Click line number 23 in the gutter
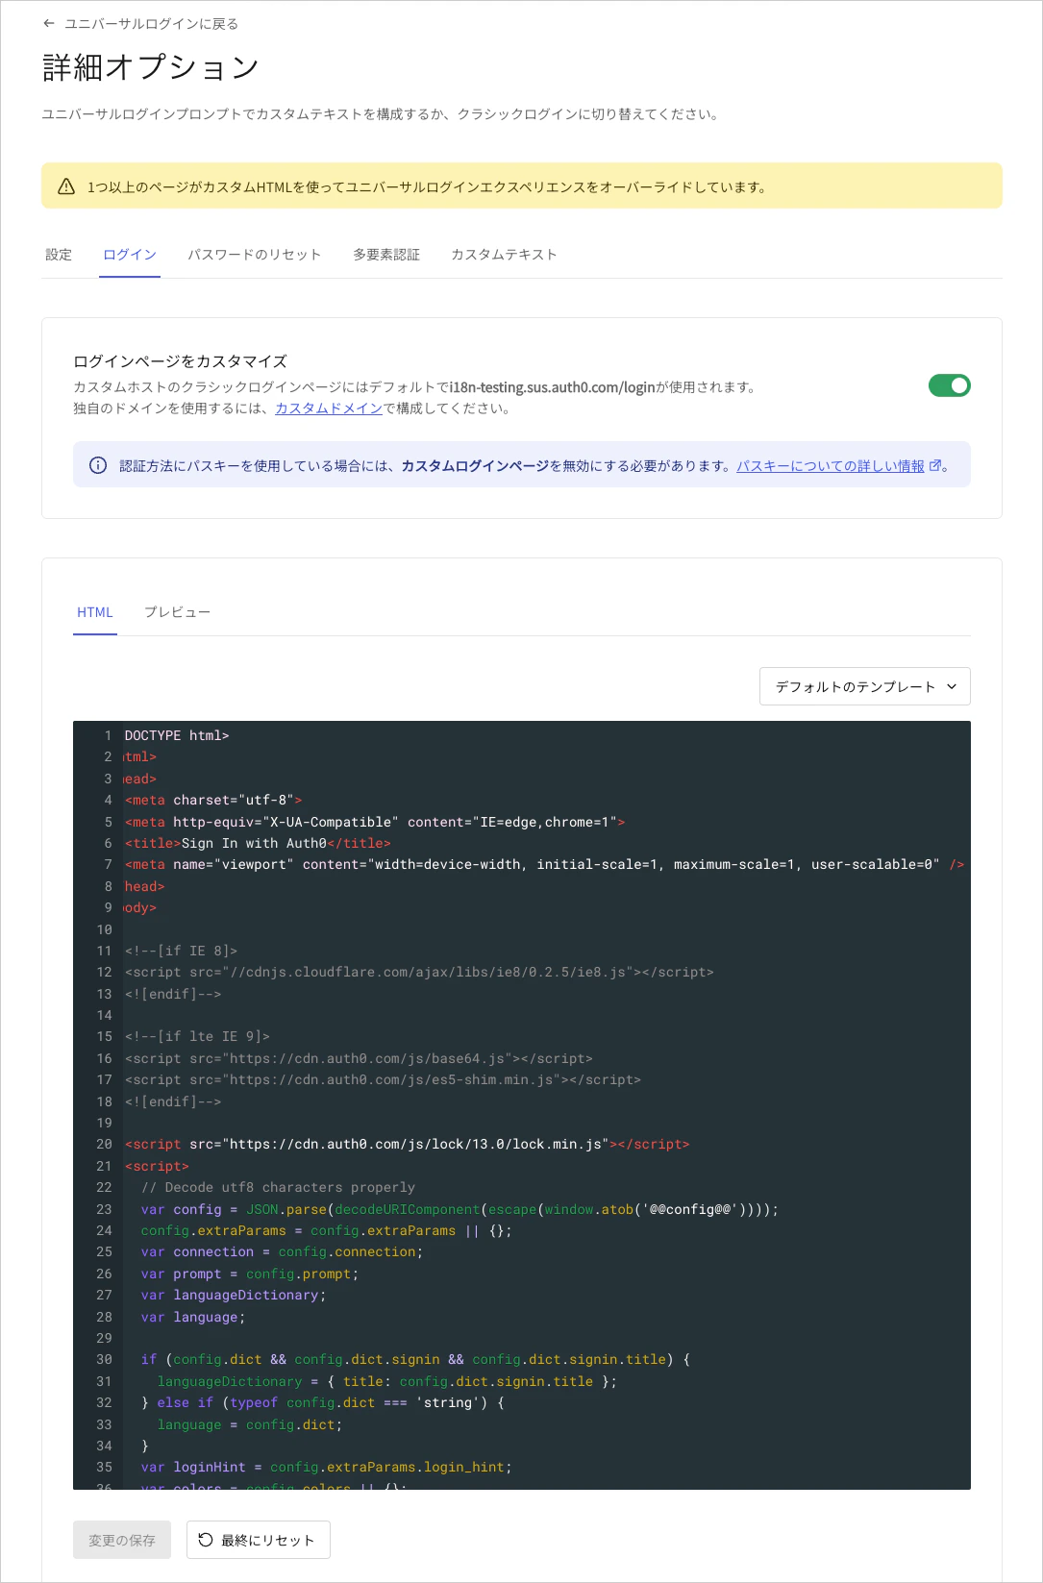The image size is (1043, 1583). [104, 1209]
